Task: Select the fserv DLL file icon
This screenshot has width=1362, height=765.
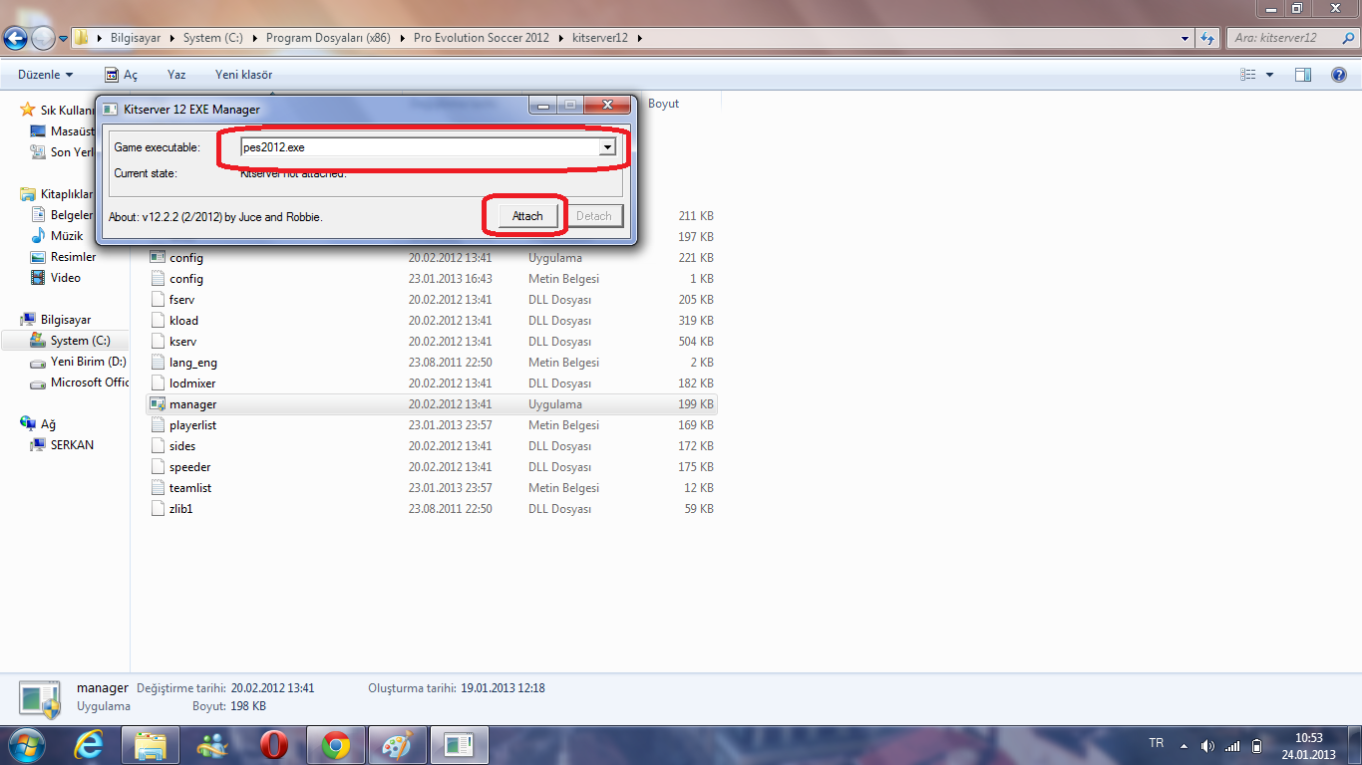Action: coord(157,300)
